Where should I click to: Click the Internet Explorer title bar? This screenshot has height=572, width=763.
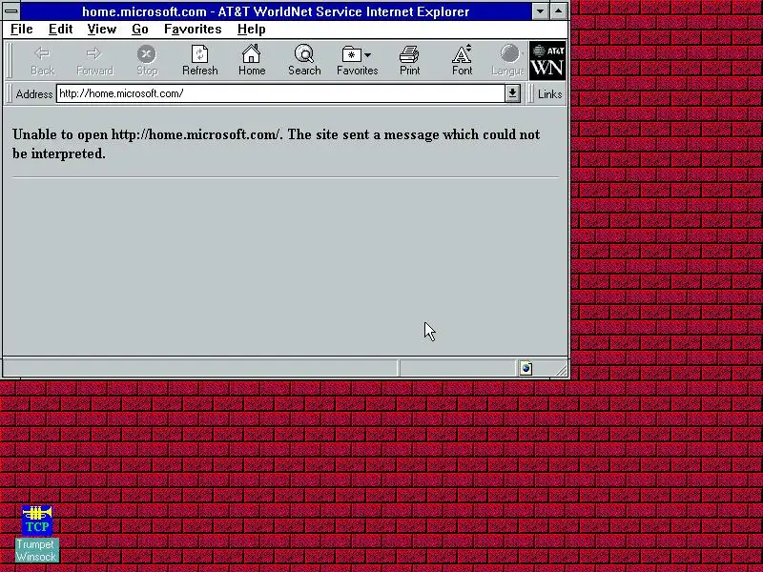click(x=276, y=10)
